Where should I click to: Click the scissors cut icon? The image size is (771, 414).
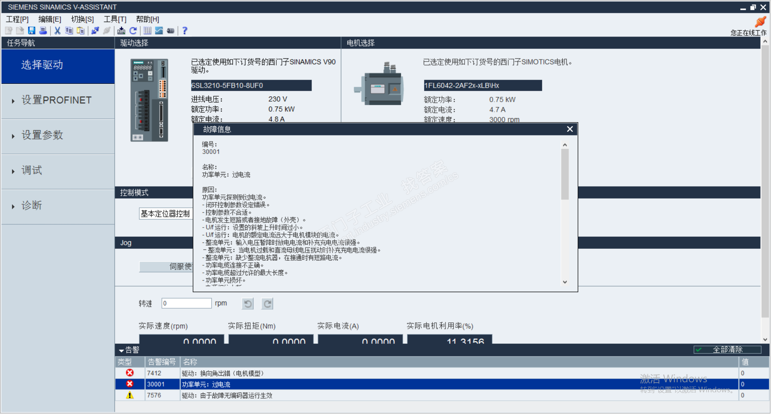tap(57, 31)
